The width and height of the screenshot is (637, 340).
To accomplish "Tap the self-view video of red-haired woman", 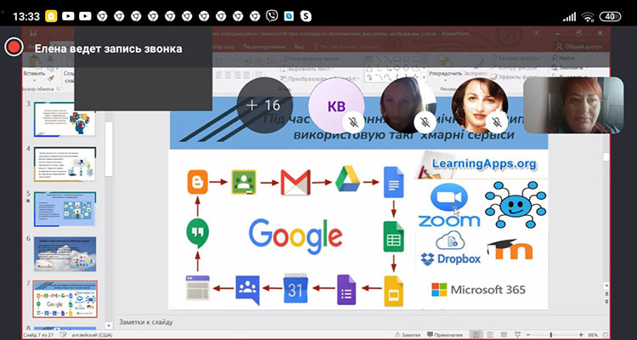I will coord(573,105).
